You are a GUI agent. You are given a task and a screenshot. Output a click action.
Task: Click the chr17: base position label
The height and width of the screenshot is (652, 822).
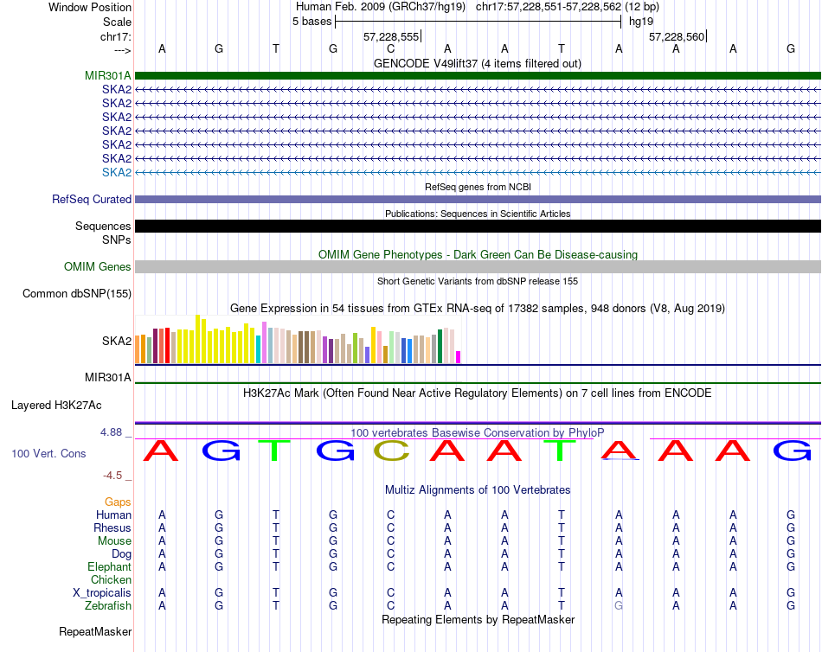point(115,36)
